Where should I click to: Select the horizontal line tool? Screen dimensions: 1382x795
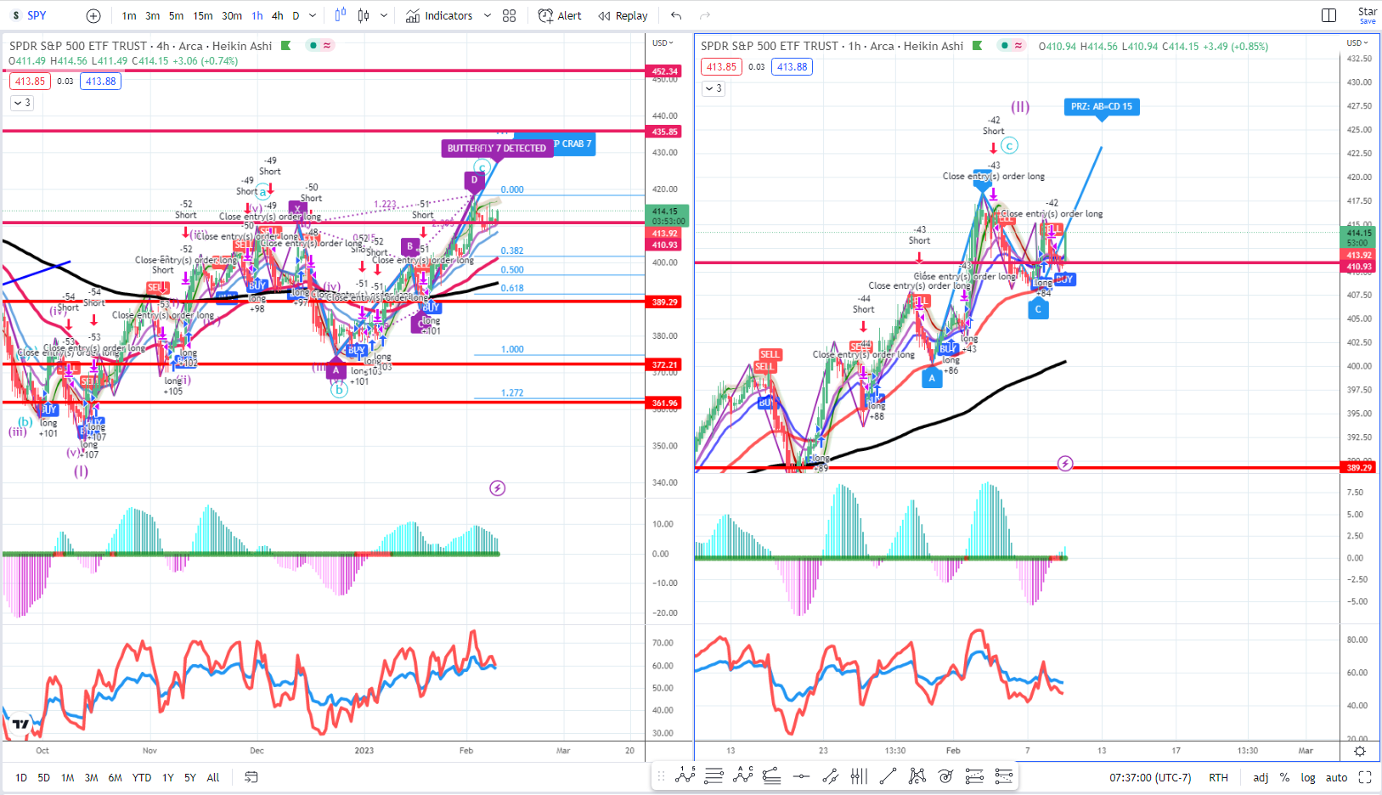click(801, 775)
